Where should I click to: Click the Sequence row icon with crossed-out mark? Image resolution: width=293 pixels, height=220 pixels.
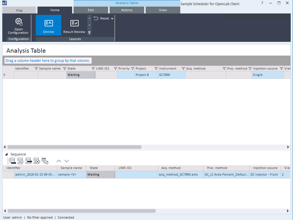(37, 161)
